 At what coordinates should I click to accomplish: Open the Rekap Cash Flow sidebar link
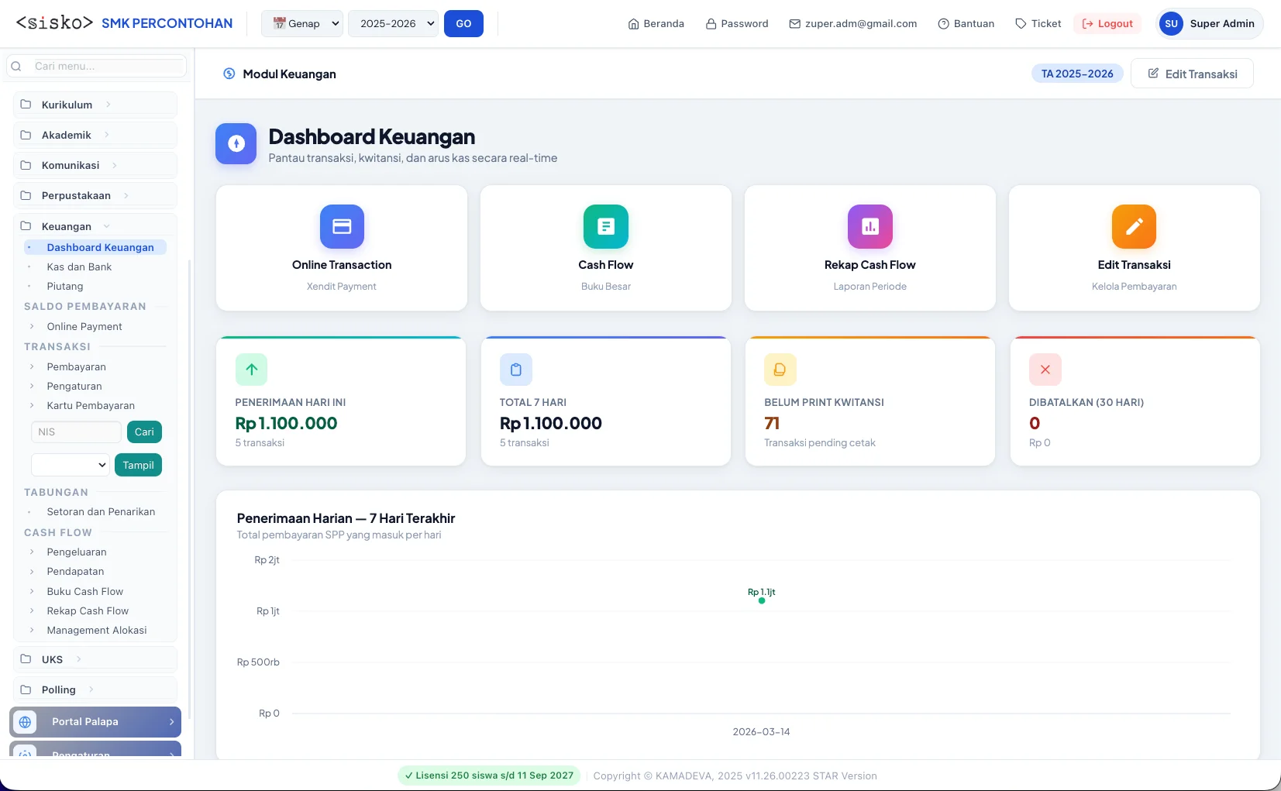(88, 610)
